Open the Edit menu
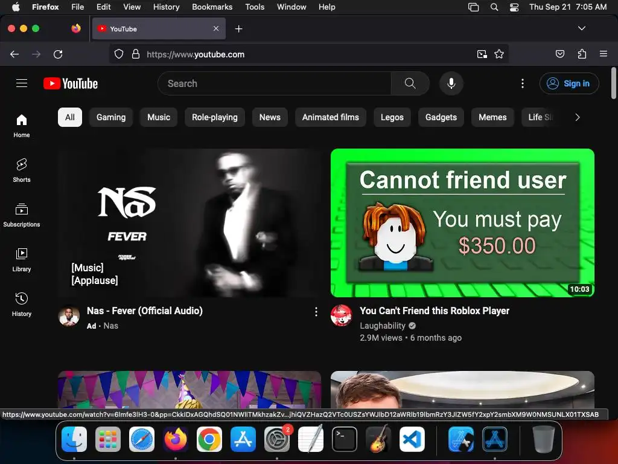This screenshot has height=464, width=618. coord(104,7)
